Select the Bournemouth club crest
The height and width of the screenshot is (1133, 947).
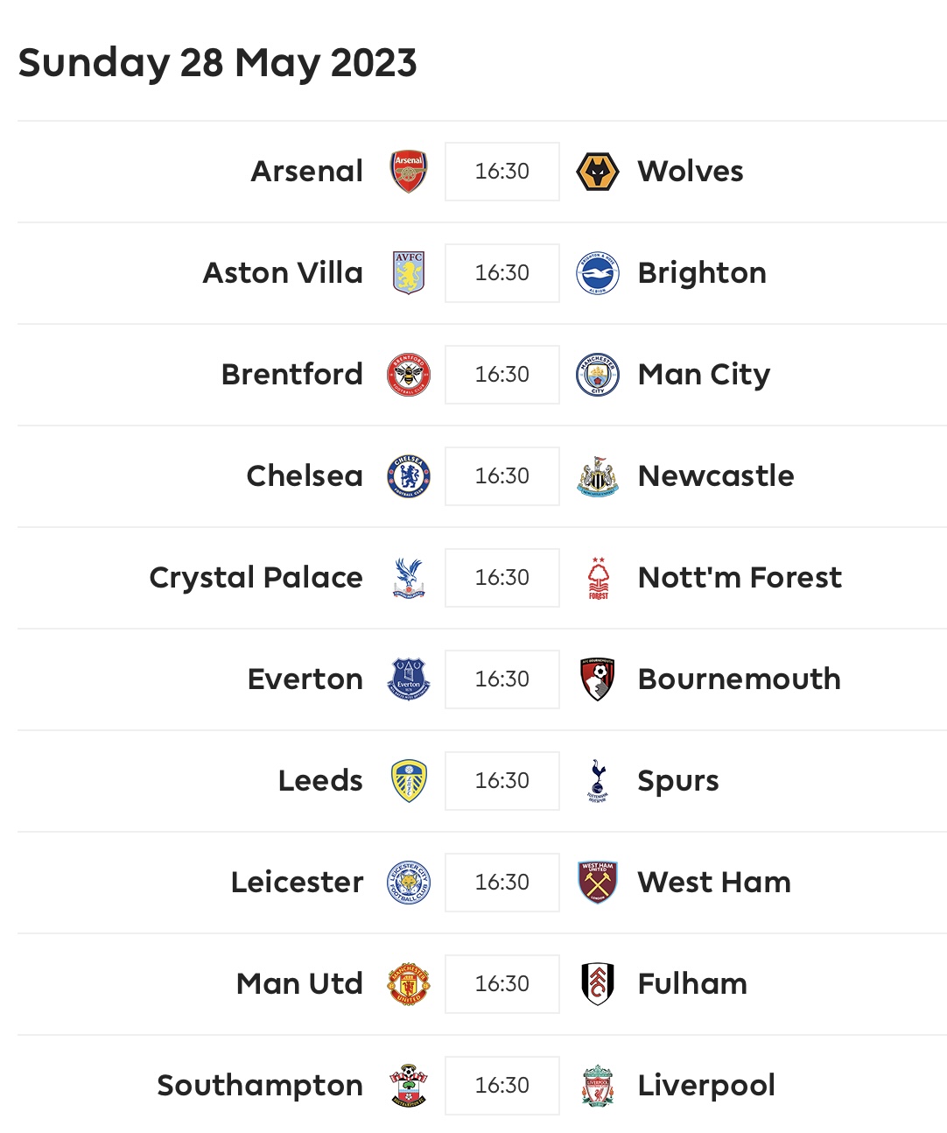[x=598, y=679]
